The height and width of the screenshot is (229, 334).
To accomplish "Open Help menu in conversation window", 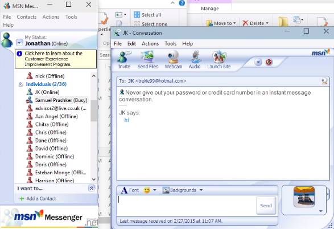I will (x=187, y=44).
